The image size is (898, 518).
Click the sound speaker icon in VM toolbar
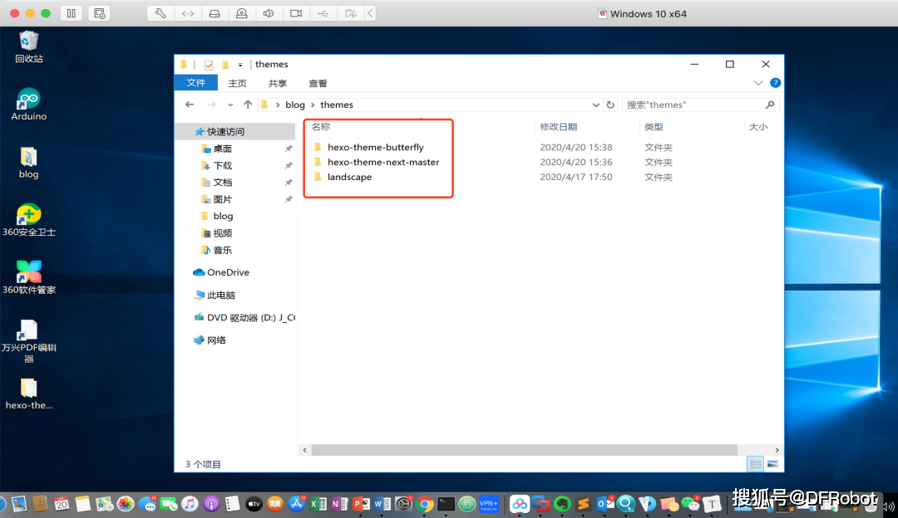tap(269, 13)
